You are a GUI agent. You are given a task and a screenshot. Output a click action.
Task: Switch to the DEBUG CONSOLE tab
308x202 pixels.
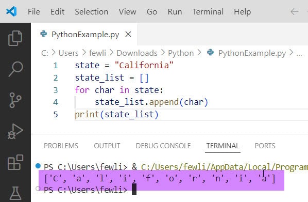[163, 146]
